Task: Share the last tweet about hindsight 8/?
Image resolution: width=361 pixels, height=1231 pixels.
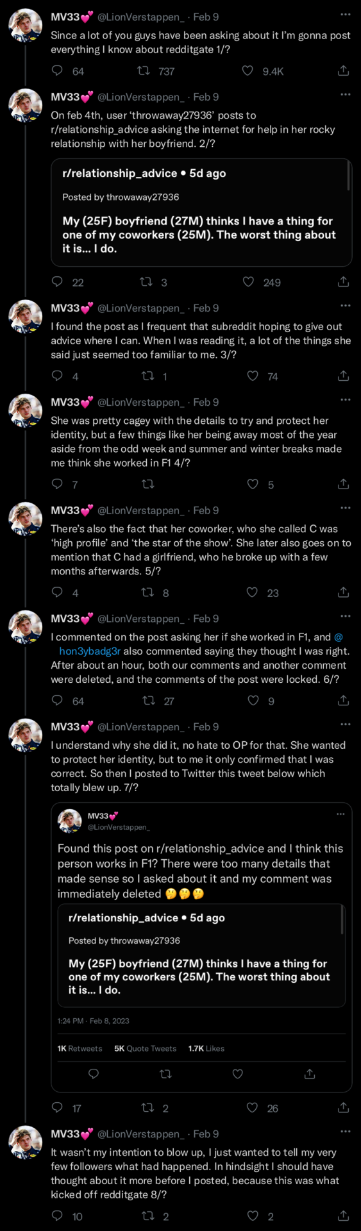Action: click(344, 1216)
